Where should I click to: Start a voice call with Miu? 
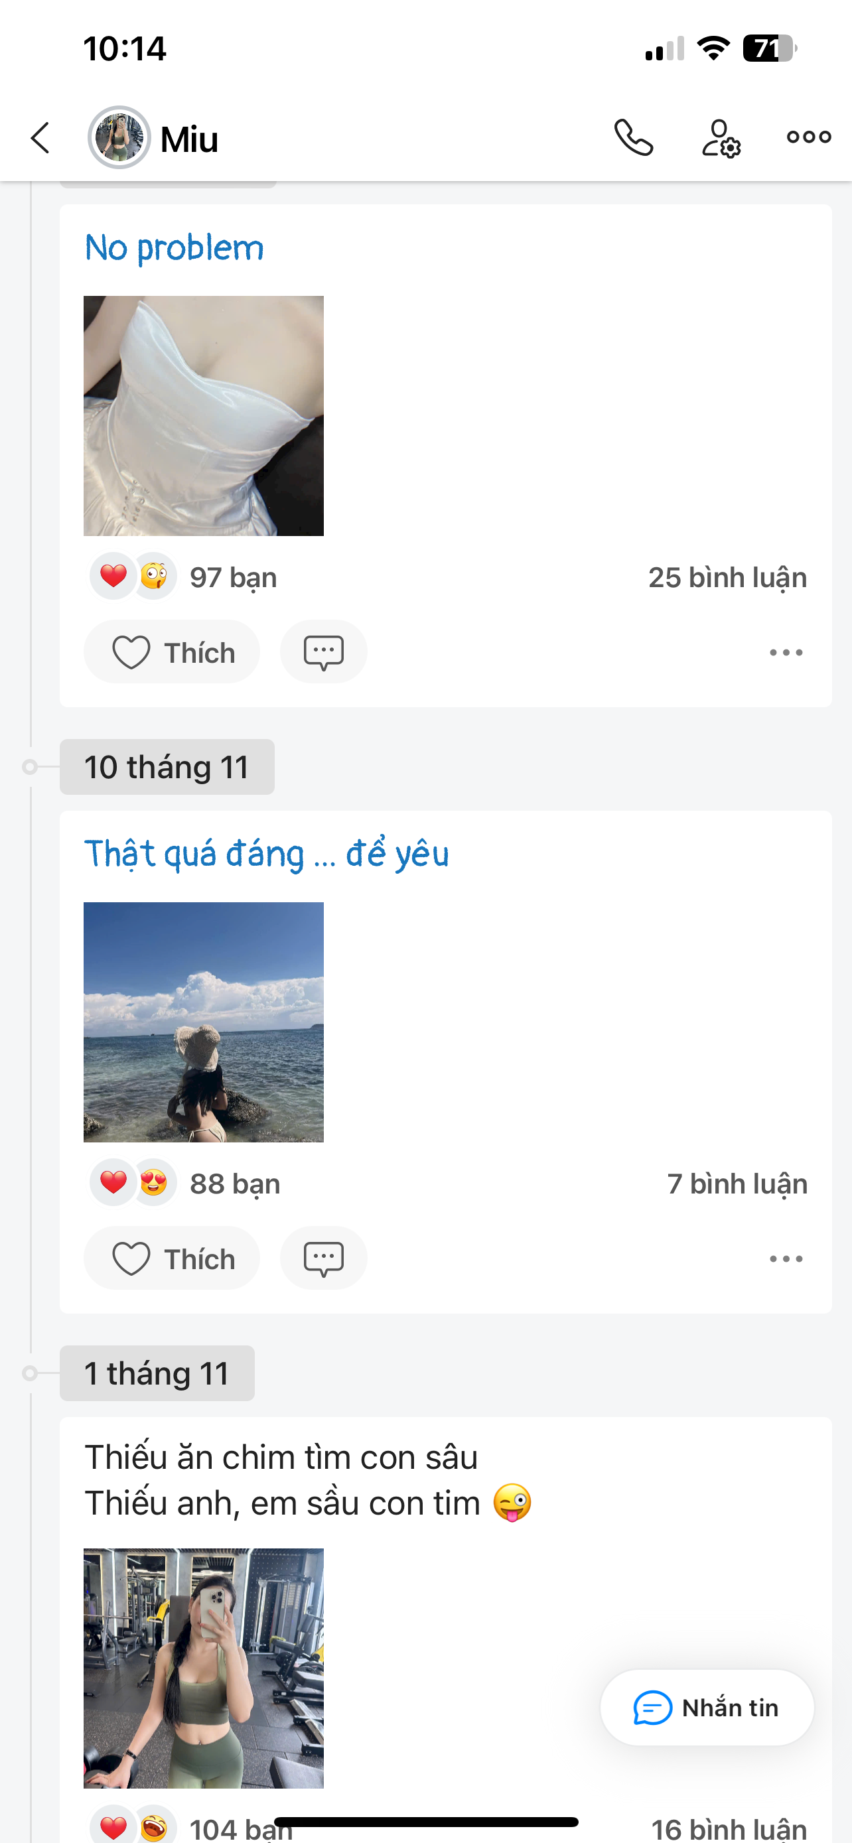633,137
